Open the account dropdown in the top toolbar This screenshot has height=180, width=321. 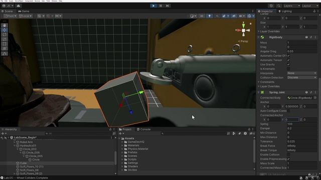click(x=8, y=5)
